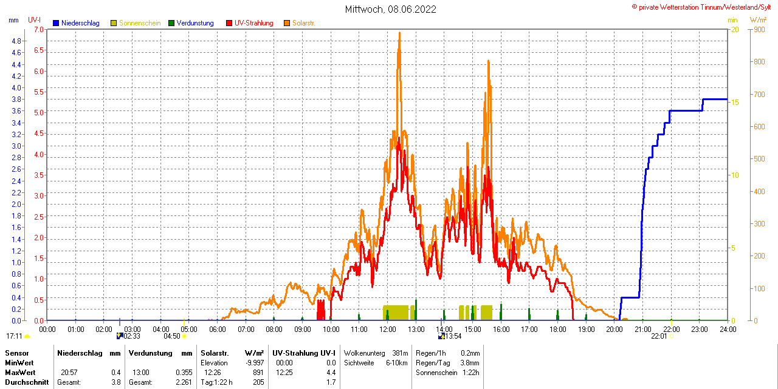Click the orange Solarstr. legend swatch
Screen dimensions: 778x389
tap(287, 23)
